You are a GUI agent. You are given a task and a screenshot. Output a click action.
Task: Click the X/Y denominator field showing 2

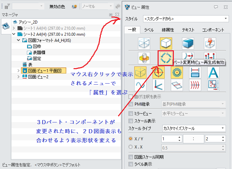(213, 139)
